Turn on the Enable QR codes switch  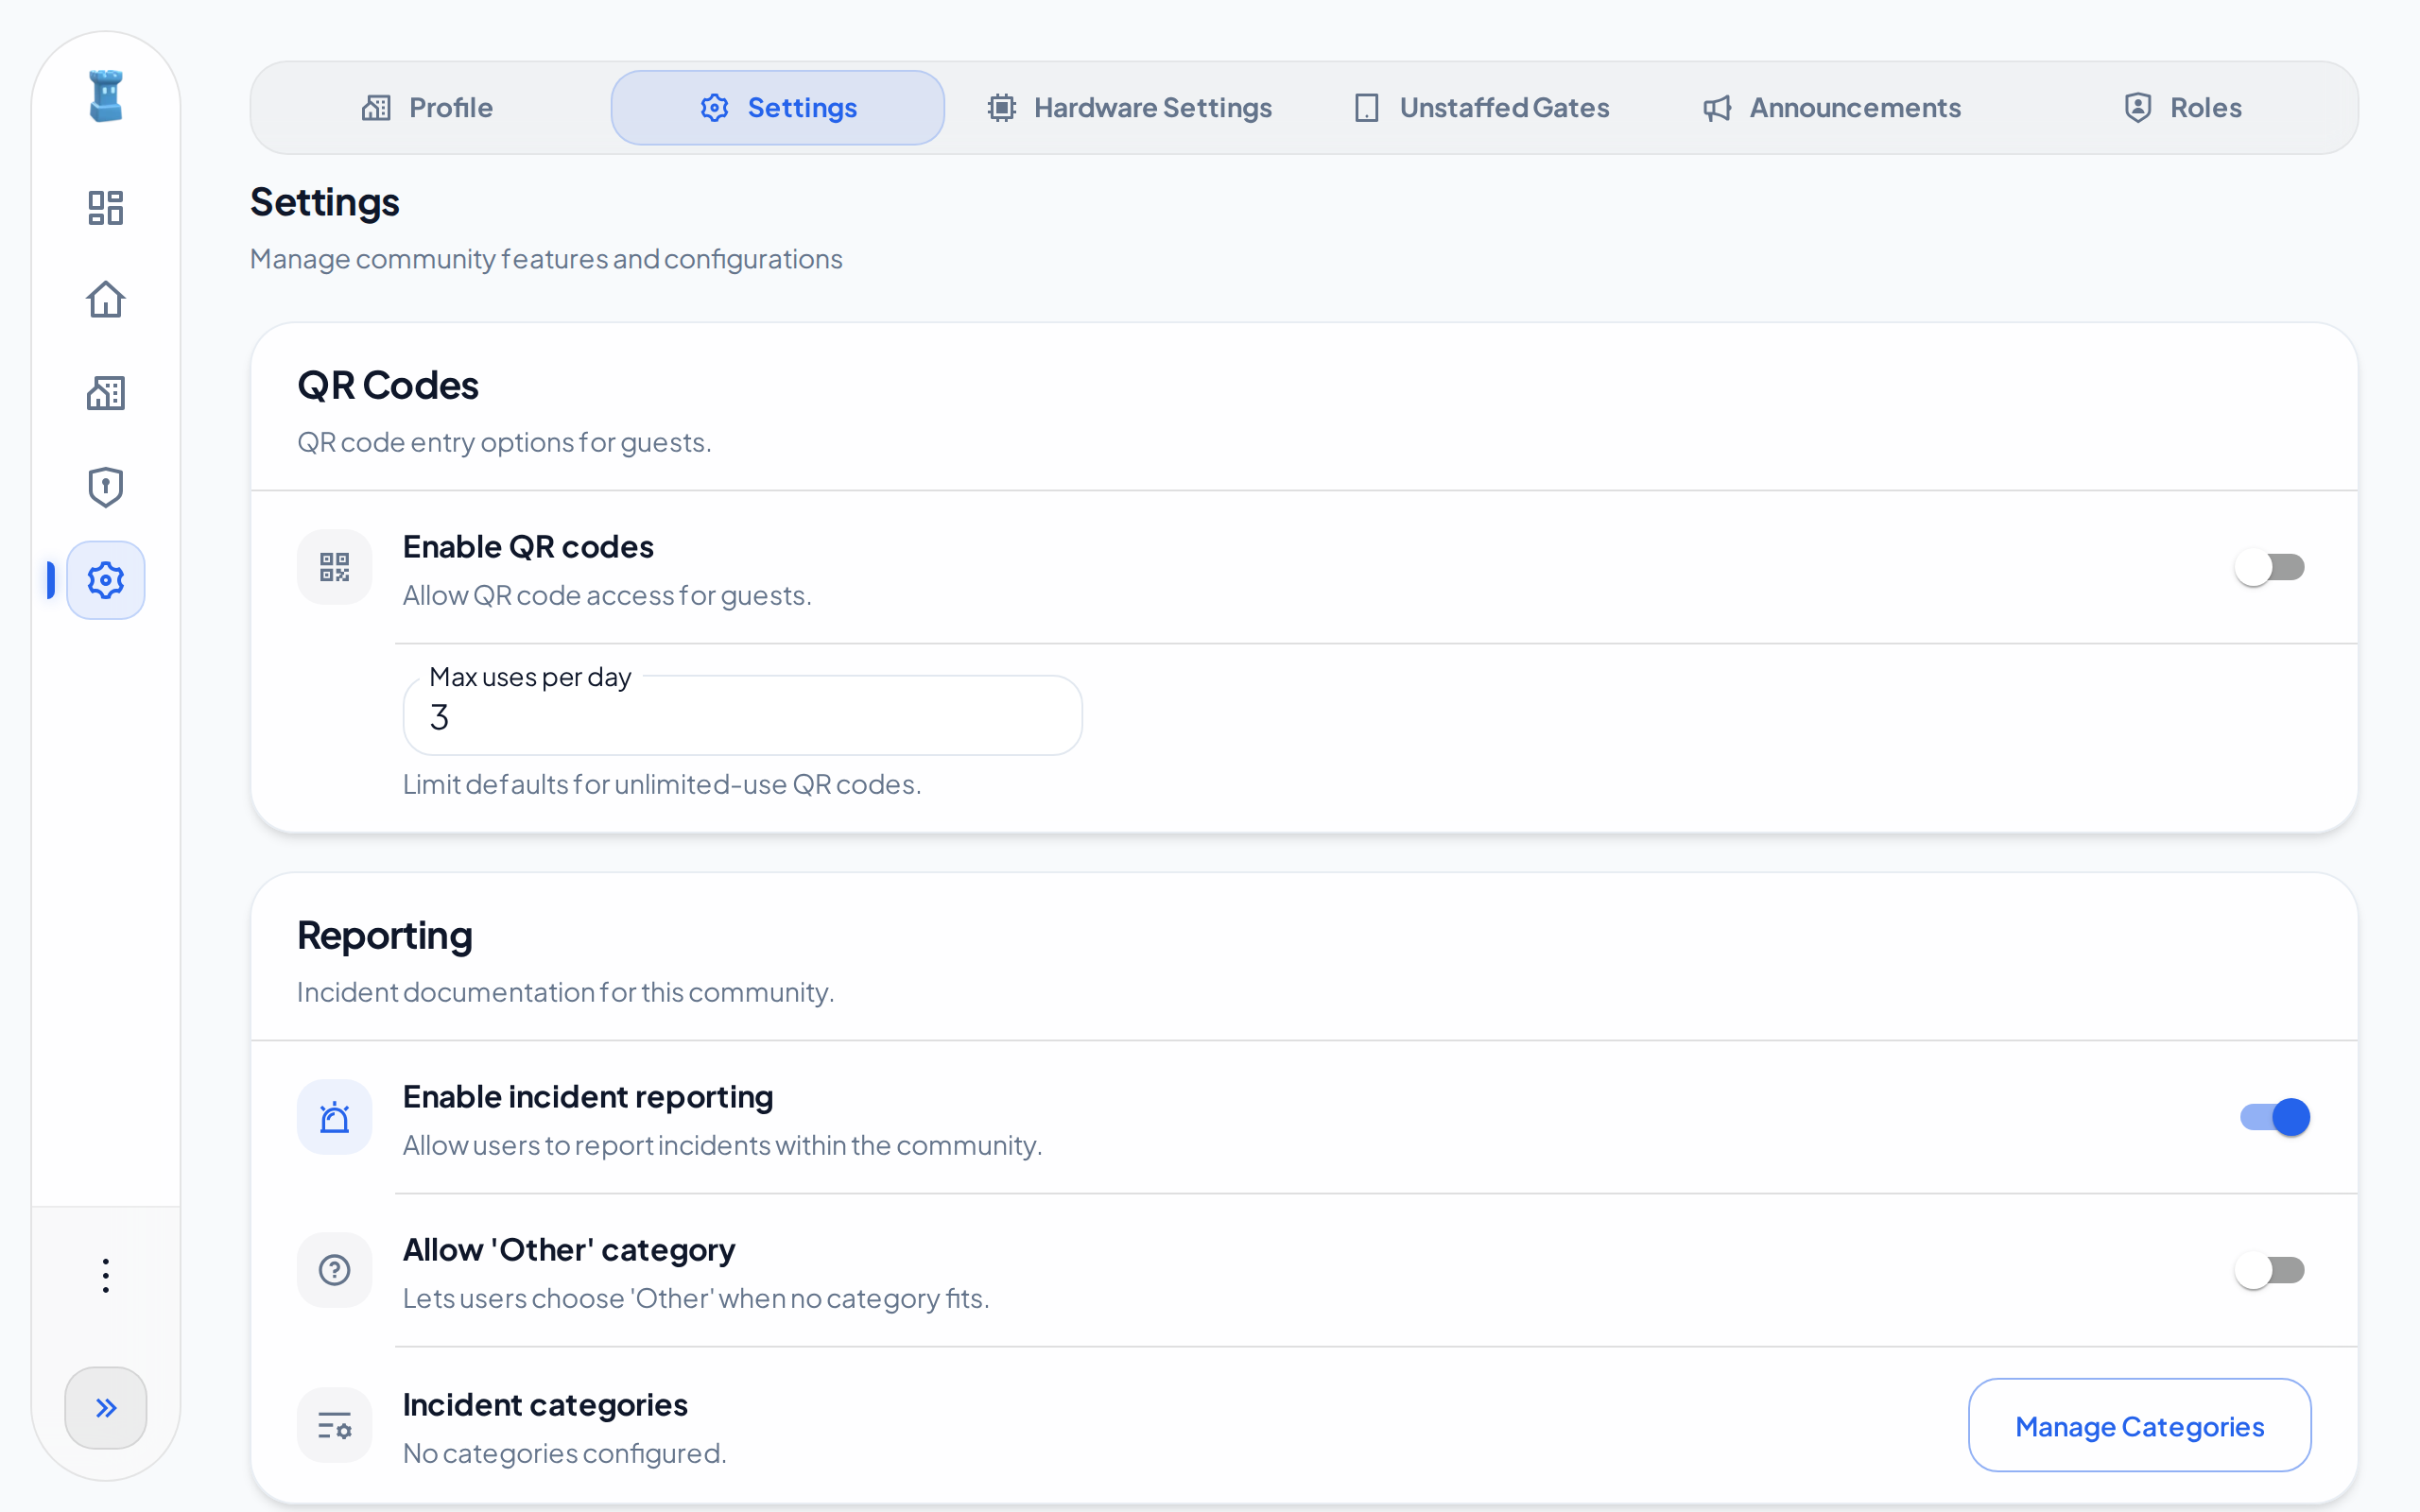tap(2270, 567)
